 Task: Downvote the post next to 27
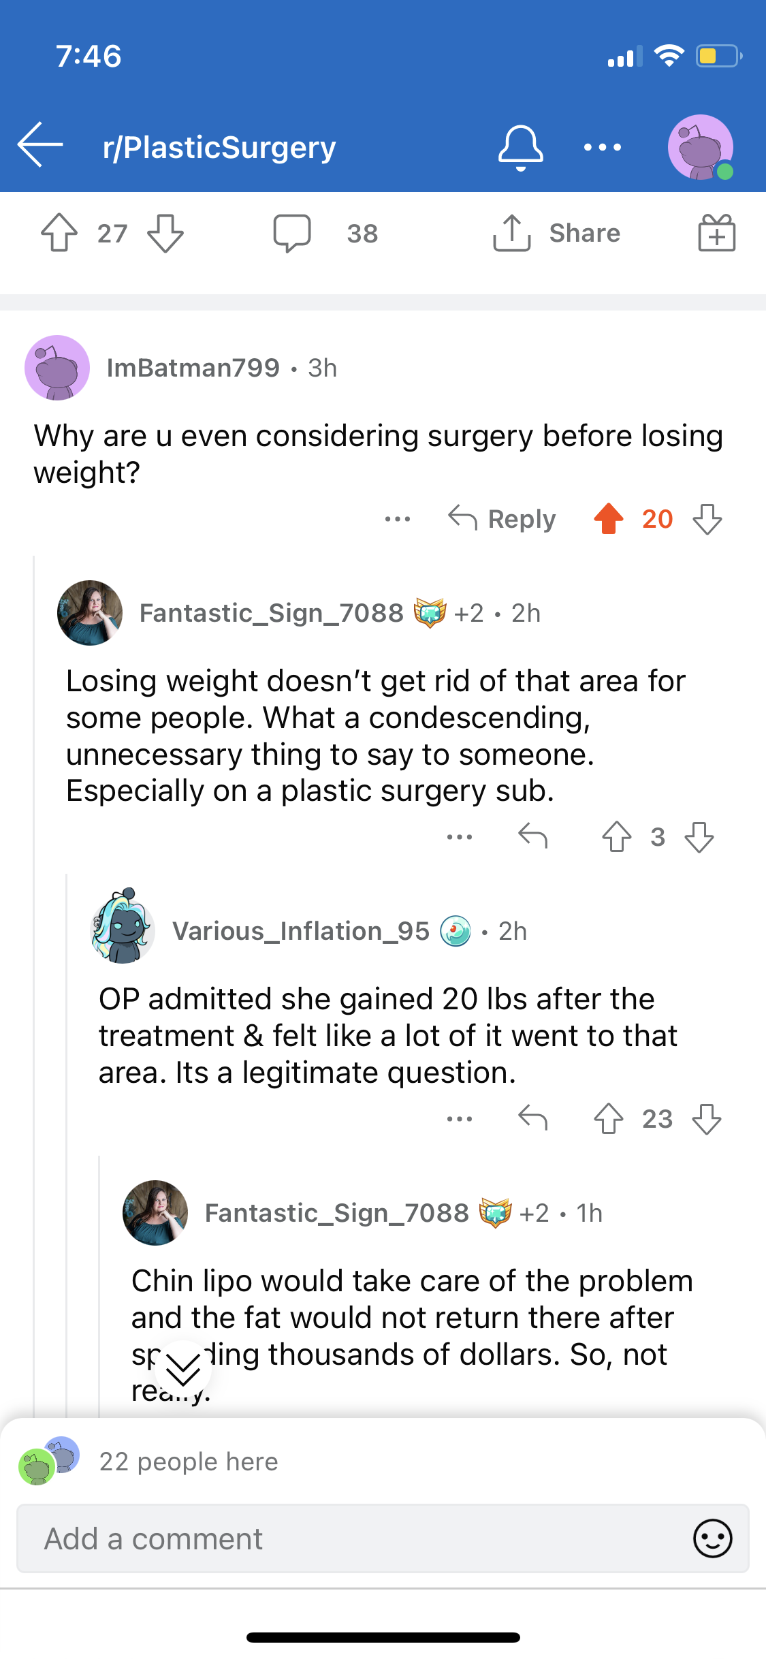click(x=165, y=233)
